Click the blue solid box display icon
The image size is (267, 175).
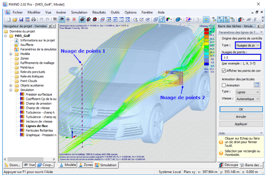178,20
